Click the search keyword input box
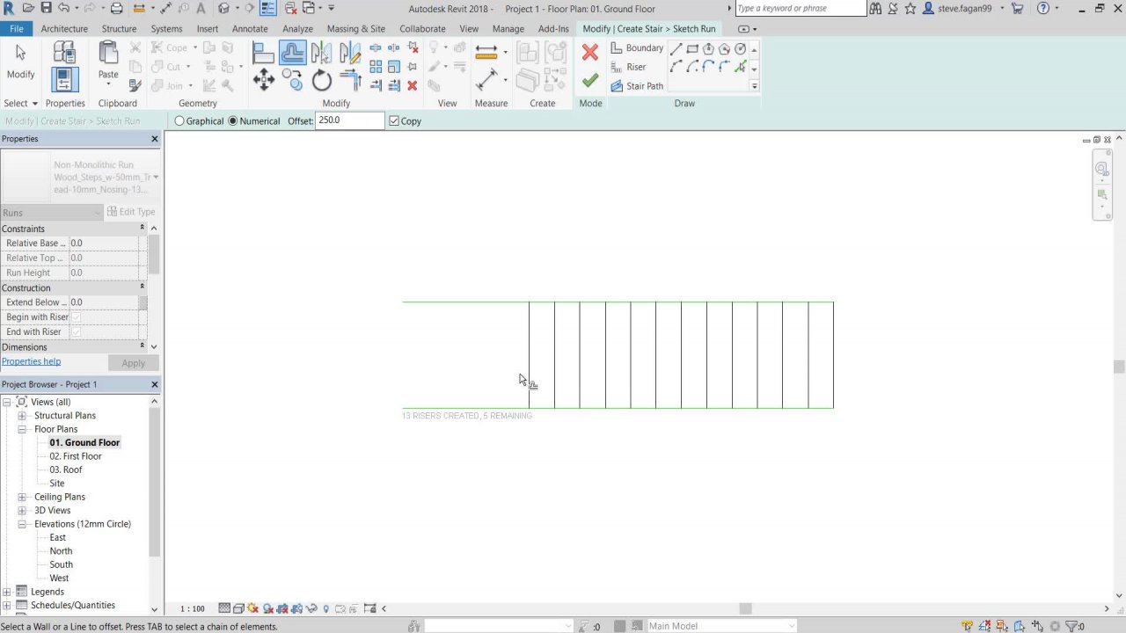Screen dimensions: 1126x633 (x=801, y=8)
